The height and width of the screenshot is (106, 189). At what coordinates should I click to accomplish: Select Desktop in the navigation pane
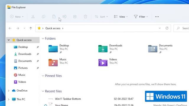tap(23, 47)
